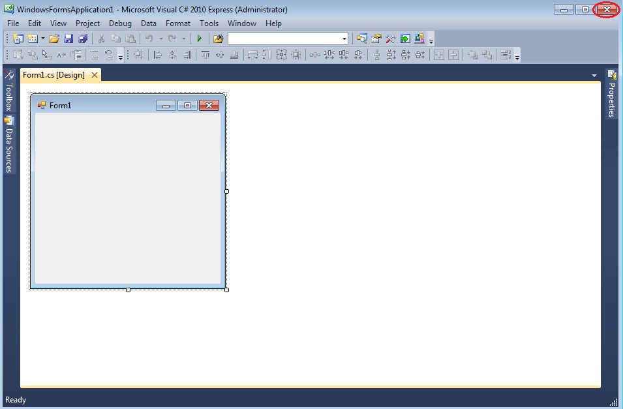623x409 pixels.
Task: Click the Align Tops icon
Action: (205, 54)
